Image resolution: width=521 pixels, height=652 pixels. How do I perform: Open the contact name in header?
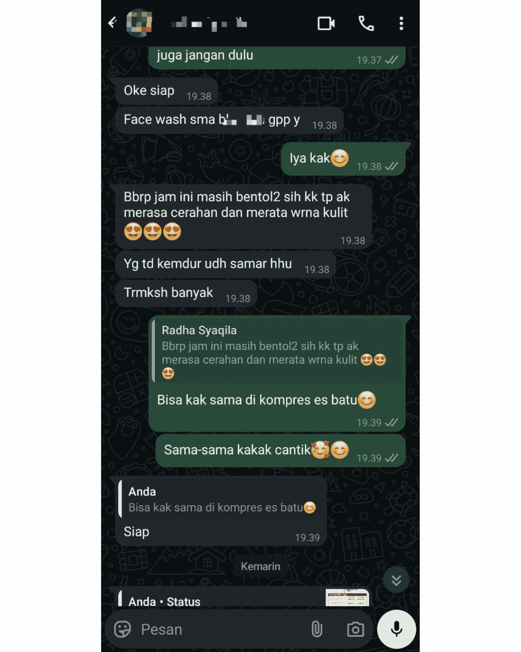(209, 23)
